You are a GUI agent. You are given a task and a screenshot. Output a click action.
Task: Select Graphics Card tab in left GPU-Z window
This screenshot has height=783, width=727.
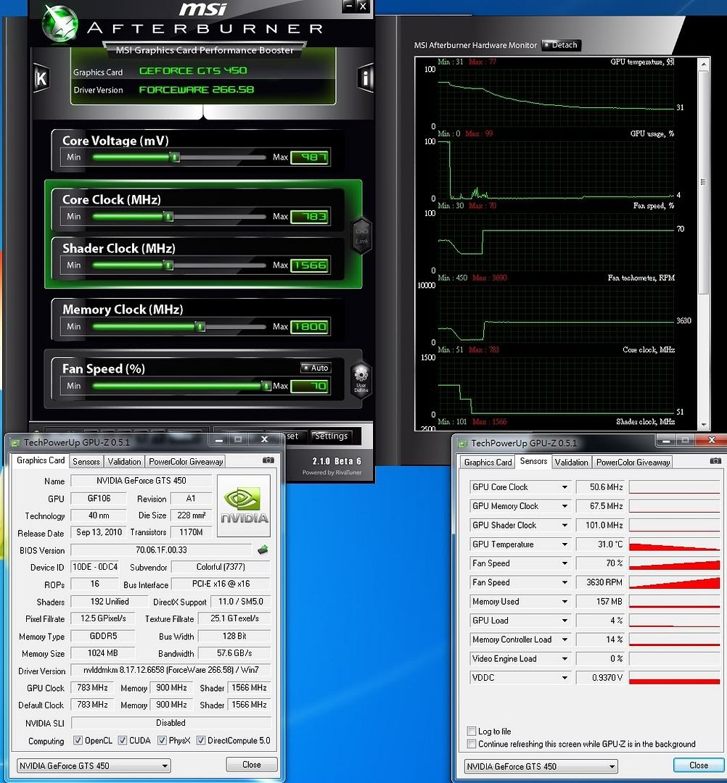pyautogui.click(x=41, y=460)
